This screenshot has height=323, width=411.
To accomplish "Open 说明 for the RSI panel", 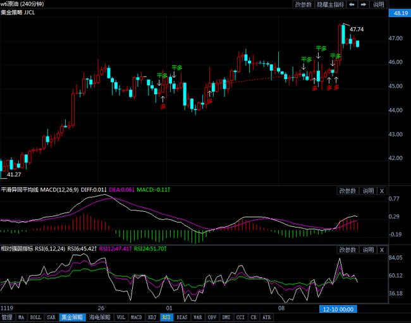I will pyautogui.click(x=368, y=250).
